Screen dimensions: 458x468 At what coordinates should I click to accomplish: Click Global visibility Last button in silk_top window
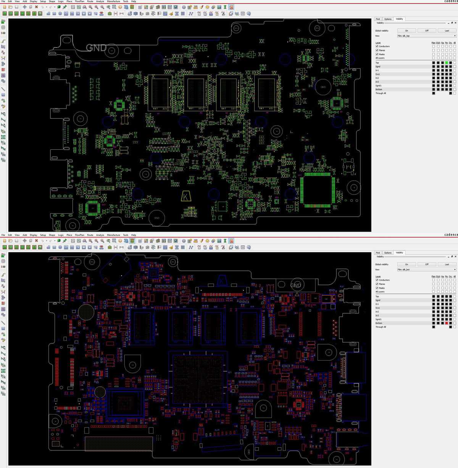[x=447, y=31]
